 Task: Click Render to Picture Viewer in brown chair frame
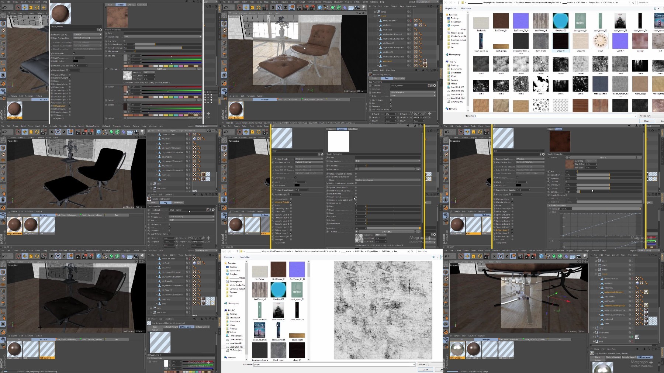(x=305, y=7)
